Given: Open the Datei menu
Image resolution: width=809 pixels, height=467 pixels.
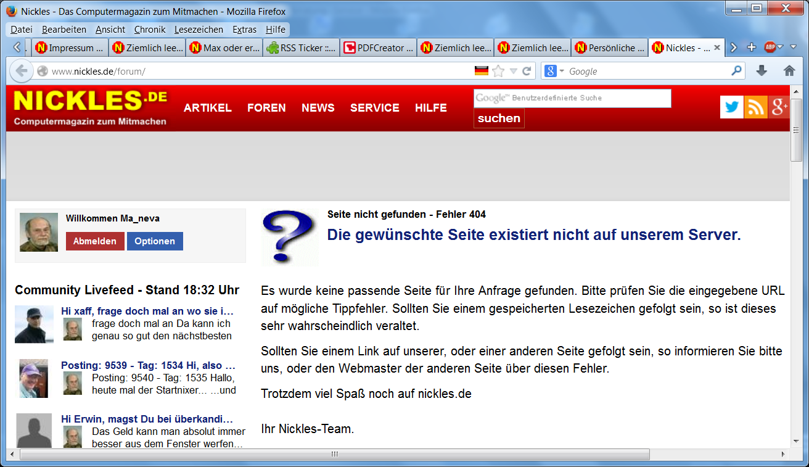Looking at the screenshot, I should (x=22, y=30).
